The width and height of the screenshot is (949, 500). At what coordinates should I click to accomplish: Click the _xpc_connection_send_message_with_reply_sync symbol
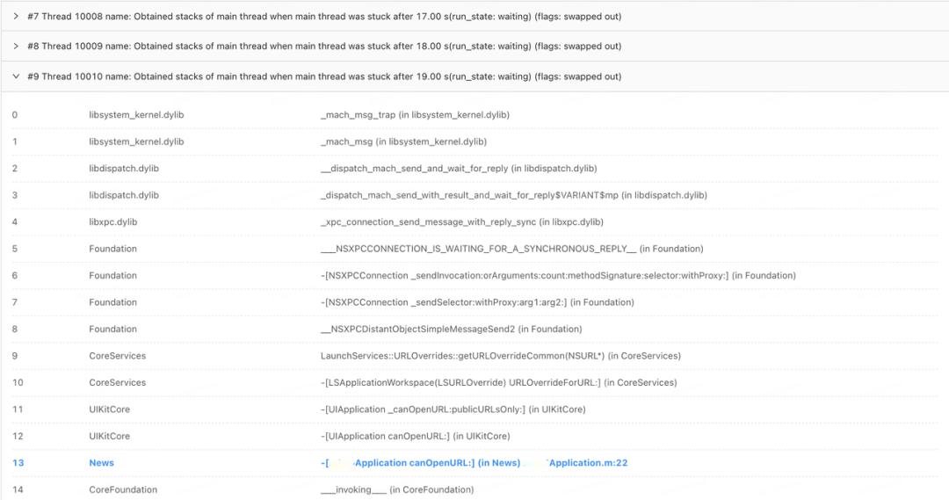point(462,222)
